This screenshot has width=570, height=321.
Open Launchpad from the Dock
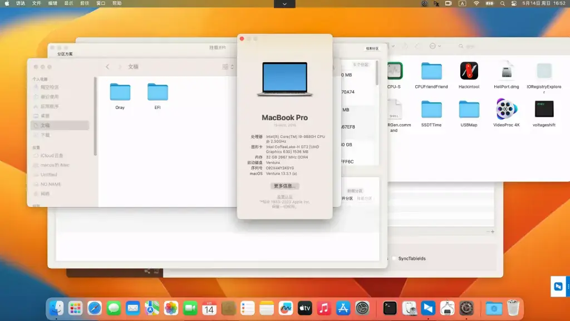[75, 308]
